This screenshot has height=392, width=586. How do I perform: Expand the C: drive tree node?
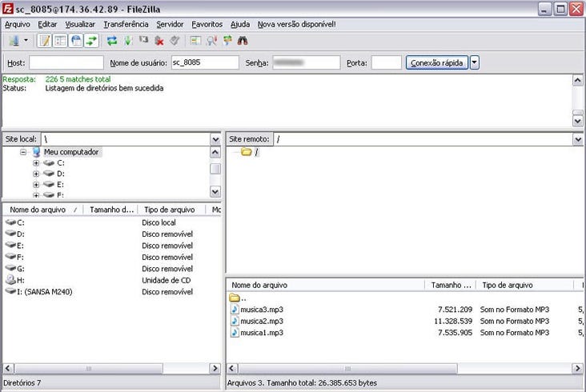coord(36,163)
